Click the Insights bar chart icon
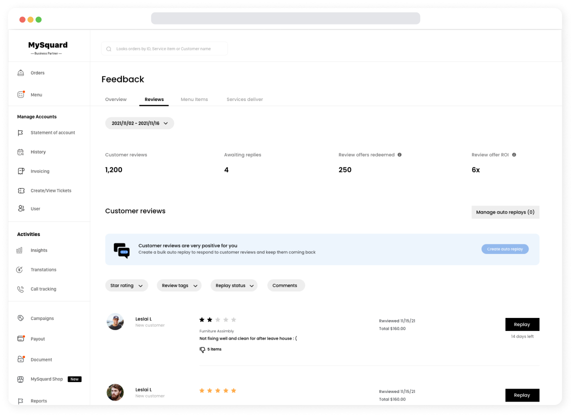Screen dimensions: 574x417 19,250
